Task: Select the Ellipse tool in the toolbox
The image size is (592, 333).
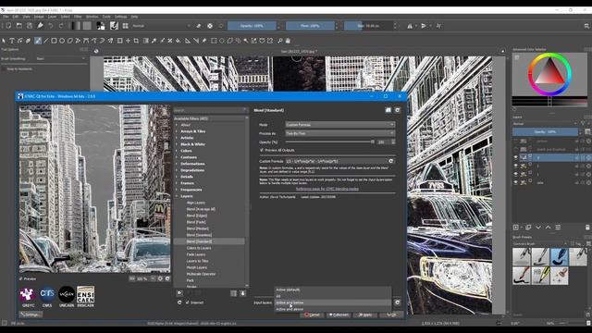Action: 62,41
